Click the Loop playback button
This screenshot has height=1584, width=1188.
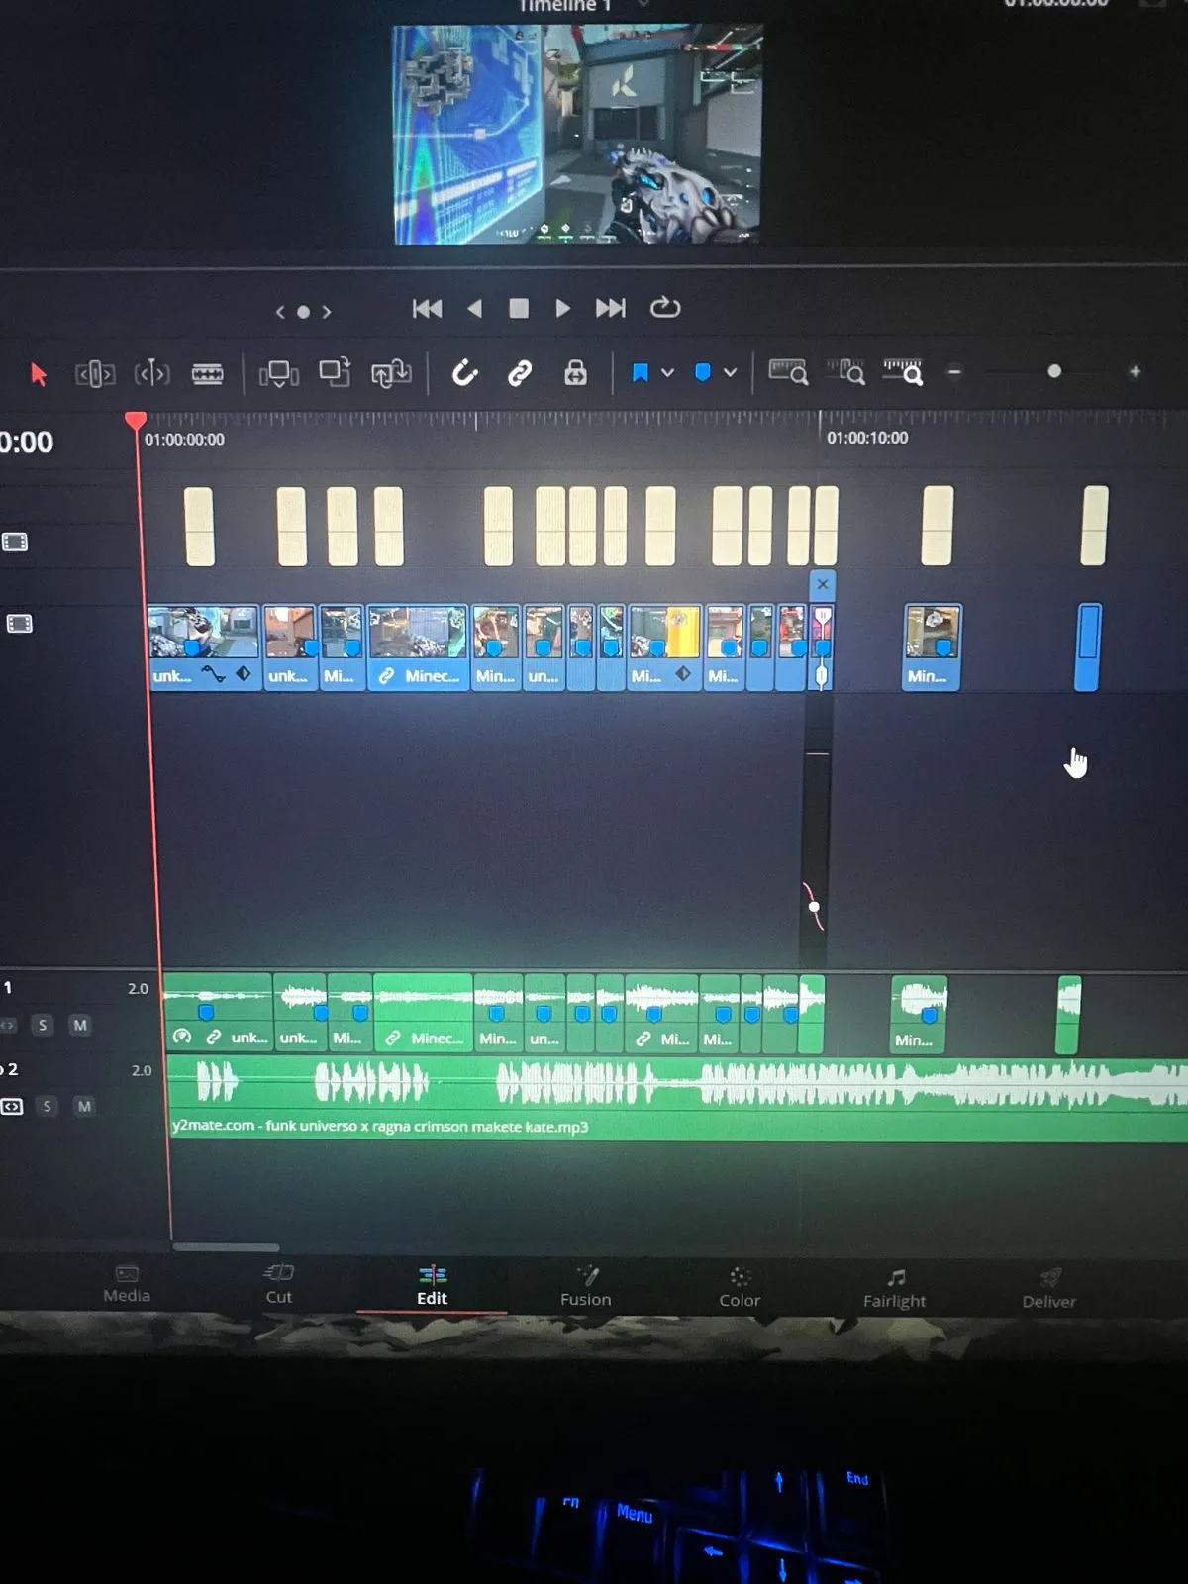coord(664,308)
